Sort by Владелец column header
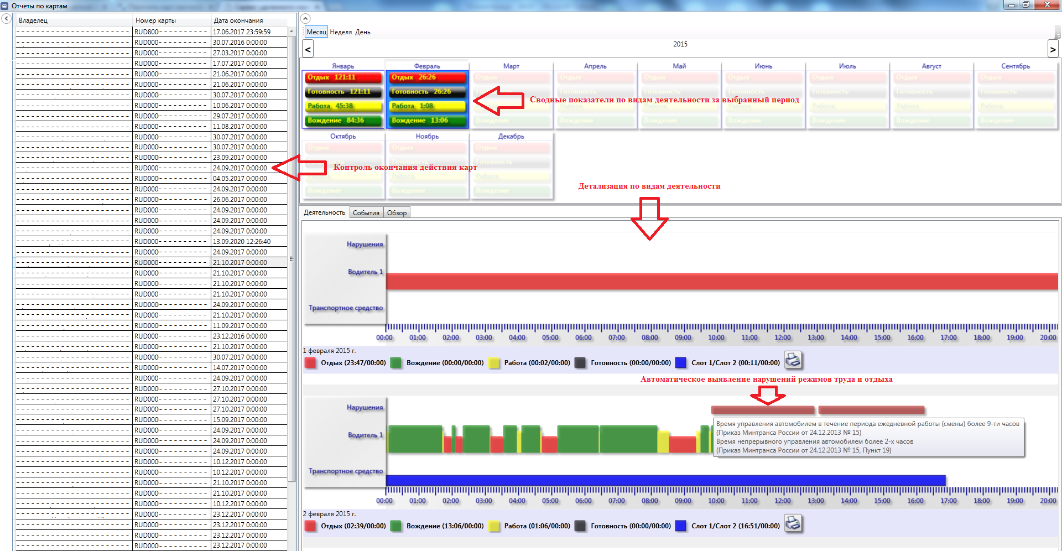 [74, 20]
